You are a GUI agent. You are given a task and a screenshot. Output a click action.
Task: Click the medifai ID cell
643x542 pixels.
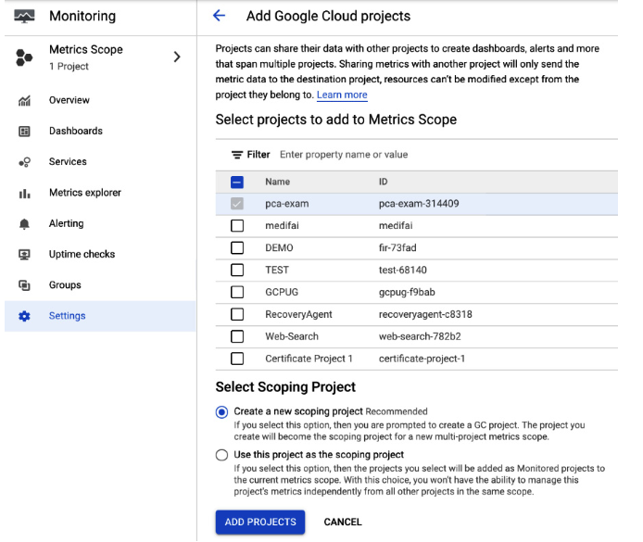click(x=396, y=226)
